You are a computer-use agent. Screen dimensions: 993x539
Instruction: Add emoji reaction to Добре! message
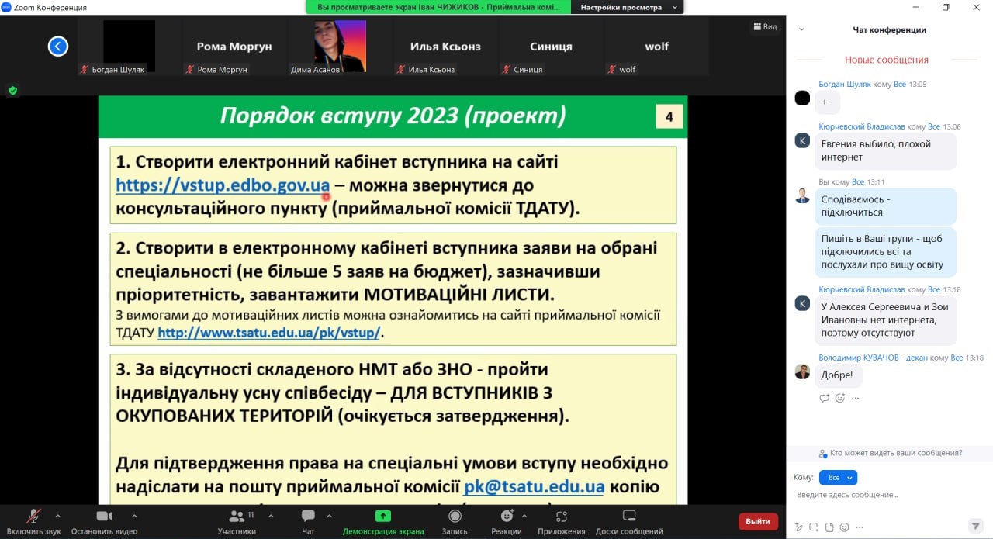(840, 398)
